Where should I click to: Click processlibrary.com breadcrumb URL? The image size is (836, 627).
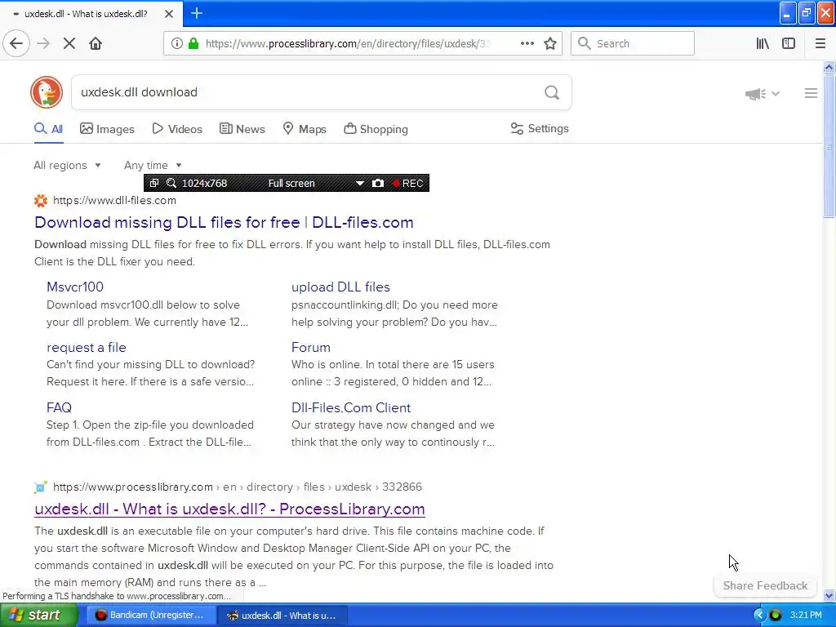pyautogui.click(x=238, y=487)
